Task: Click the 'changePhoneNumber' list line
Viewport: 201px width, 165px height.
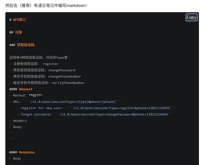Action: 45,77
